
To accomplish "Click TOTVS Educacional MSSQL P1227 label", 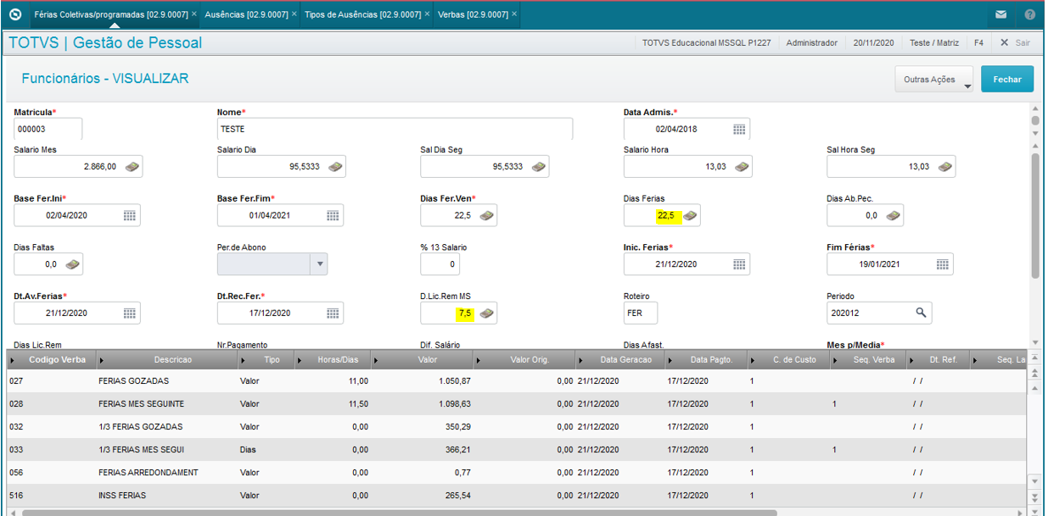I will click(706, 42).
